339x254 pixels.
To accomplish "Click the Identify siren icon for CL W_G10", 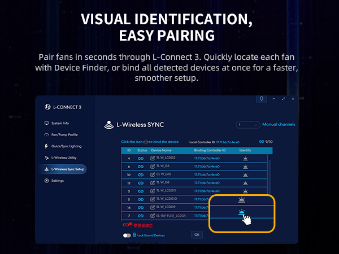I will (x=245, y=175).
